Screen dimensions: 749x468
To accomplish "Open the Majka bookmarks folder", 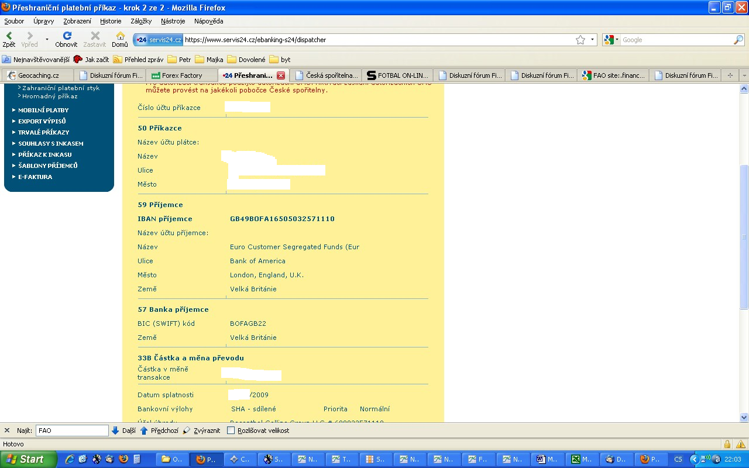I will click(209, 60).
